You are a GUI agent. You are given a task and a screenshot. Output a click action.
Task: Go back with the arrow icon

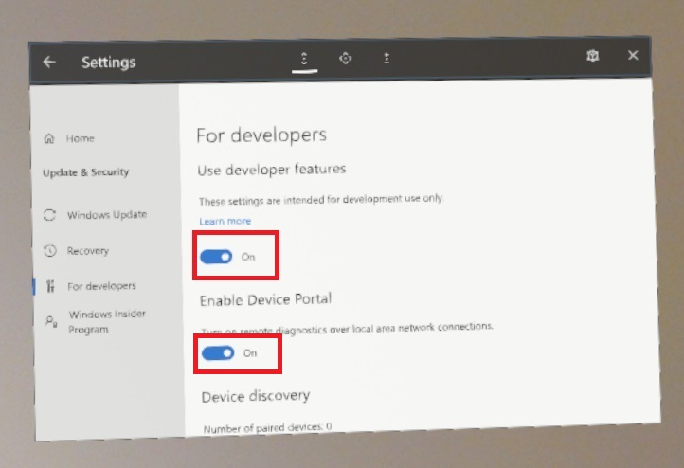(x=49, y=62)
